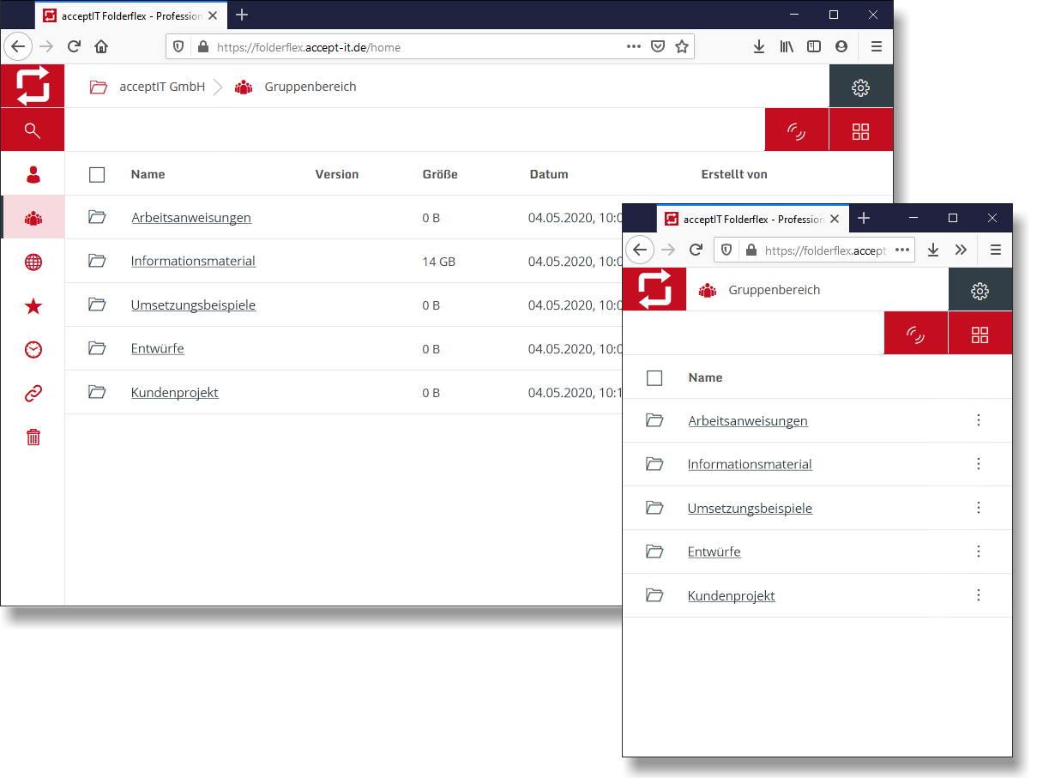This screenshot has height=778, width=1037.
Task: Open shared links chain icon
Action: [33, 394]
